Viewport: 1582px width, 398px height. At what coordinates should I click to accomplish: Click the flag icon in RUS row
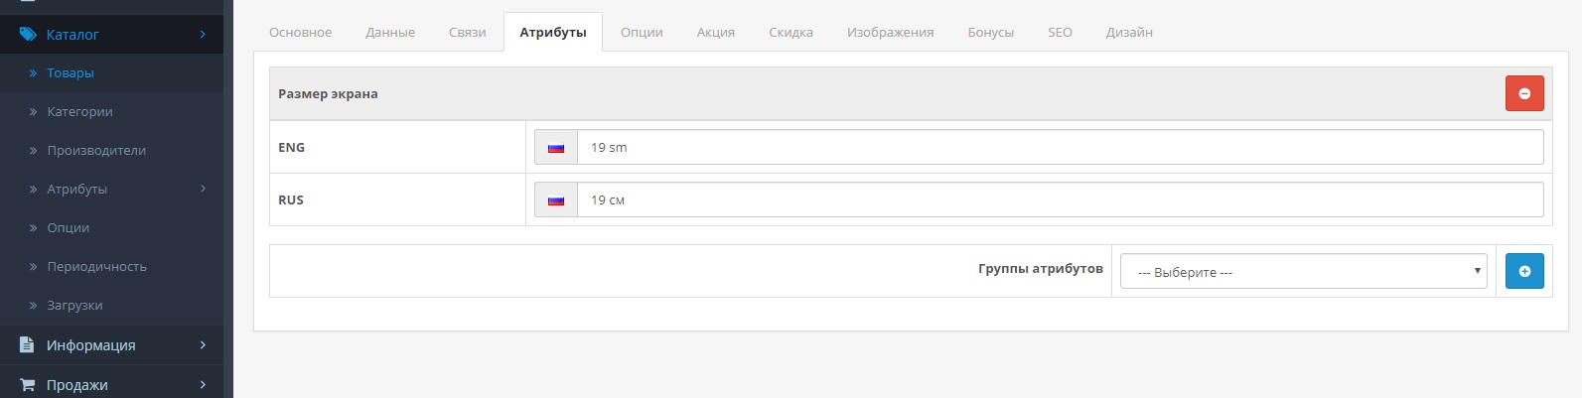(556, 199)
